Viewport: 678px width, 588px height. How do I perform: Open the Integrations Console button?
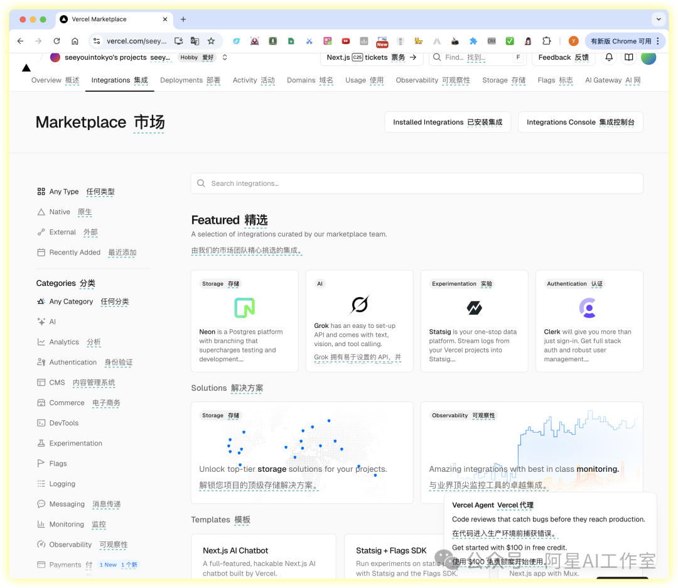[580, 122]
